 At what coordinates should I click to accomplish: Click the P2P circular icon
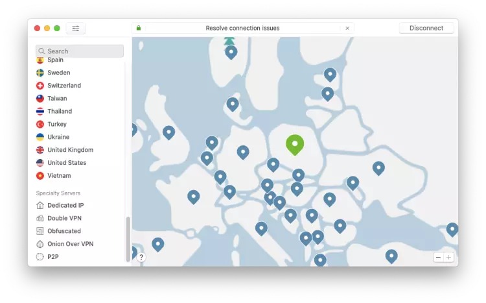[40, 257]
